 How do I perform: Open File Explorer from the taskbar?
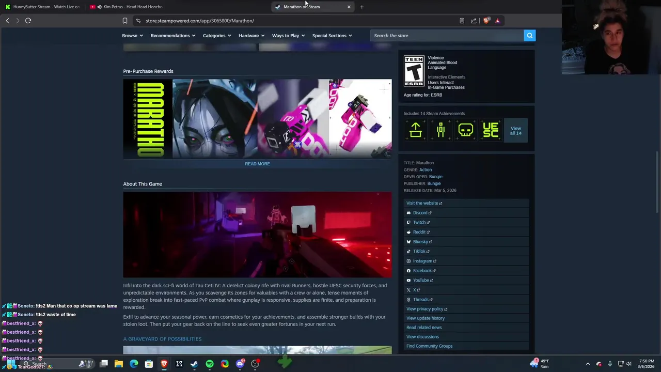(x=119, y=364)
